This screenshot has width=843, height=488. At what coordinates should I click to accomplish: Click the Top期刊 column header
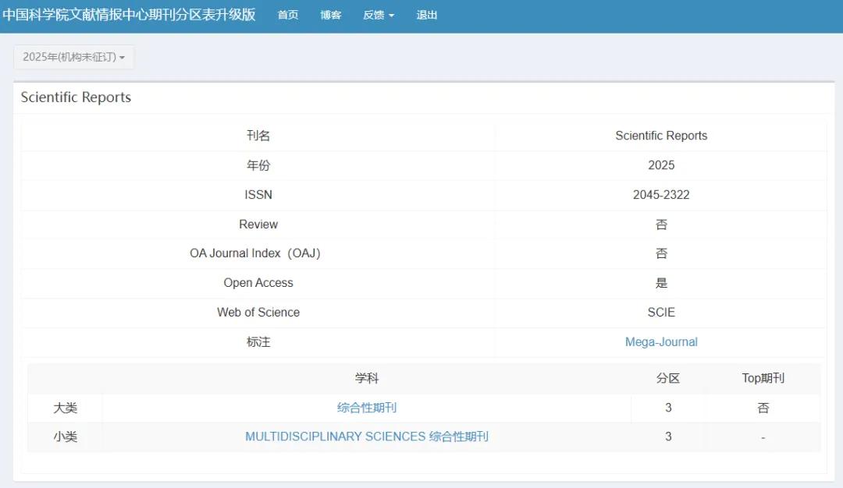point(763,379)
